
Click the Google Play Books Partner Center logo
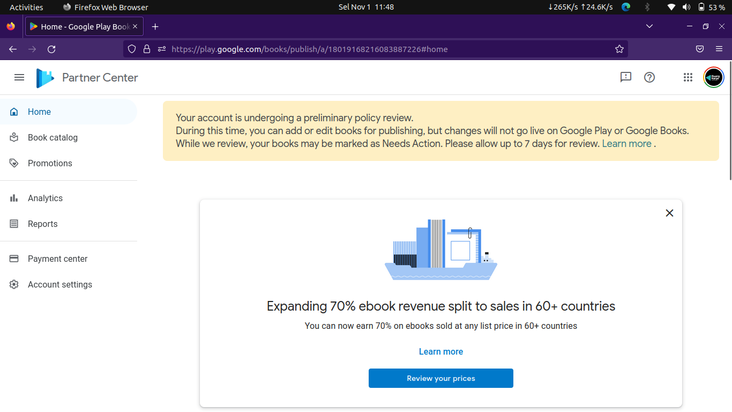46,78
